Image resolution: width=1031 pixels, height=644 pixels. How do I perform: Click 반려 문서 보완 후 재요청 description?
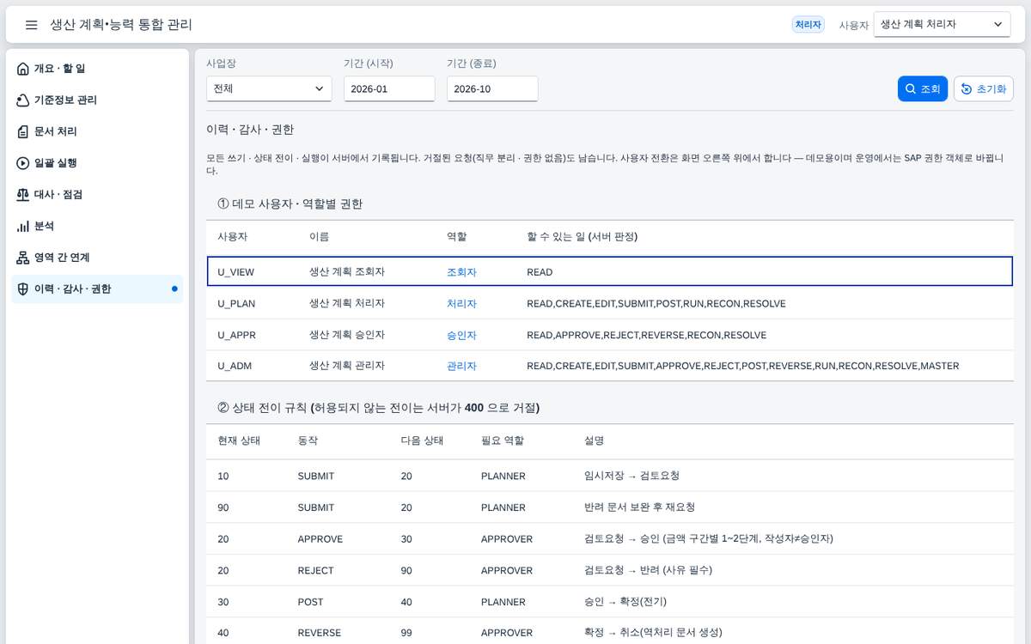639,507
